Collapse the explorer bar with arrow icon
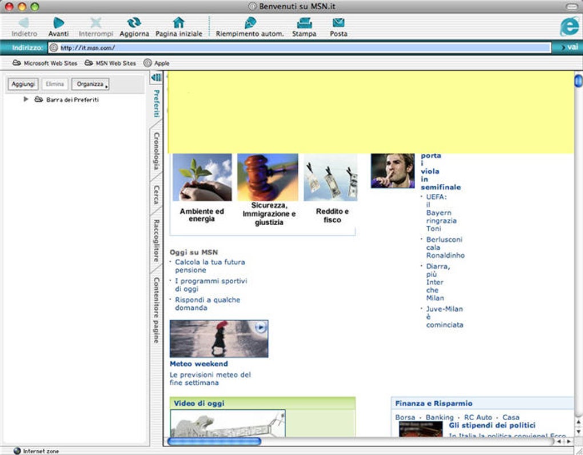The width and height of the screenshot is (583, 455). tap(156, 77)
